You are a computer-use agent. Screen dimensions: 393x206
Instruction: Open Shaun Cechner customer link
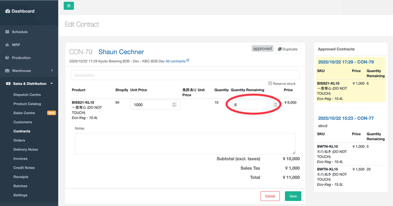121,52
